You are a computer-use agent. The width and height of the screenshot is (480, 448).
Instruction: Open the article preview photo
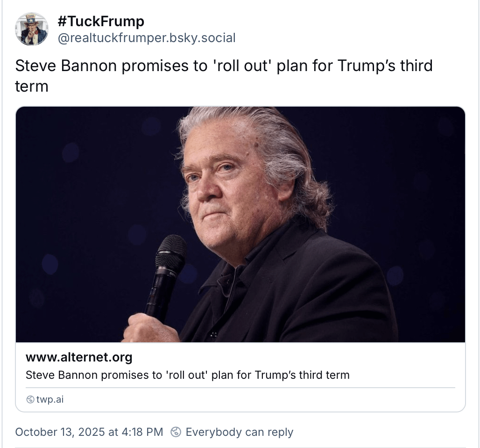pos(240,224)
